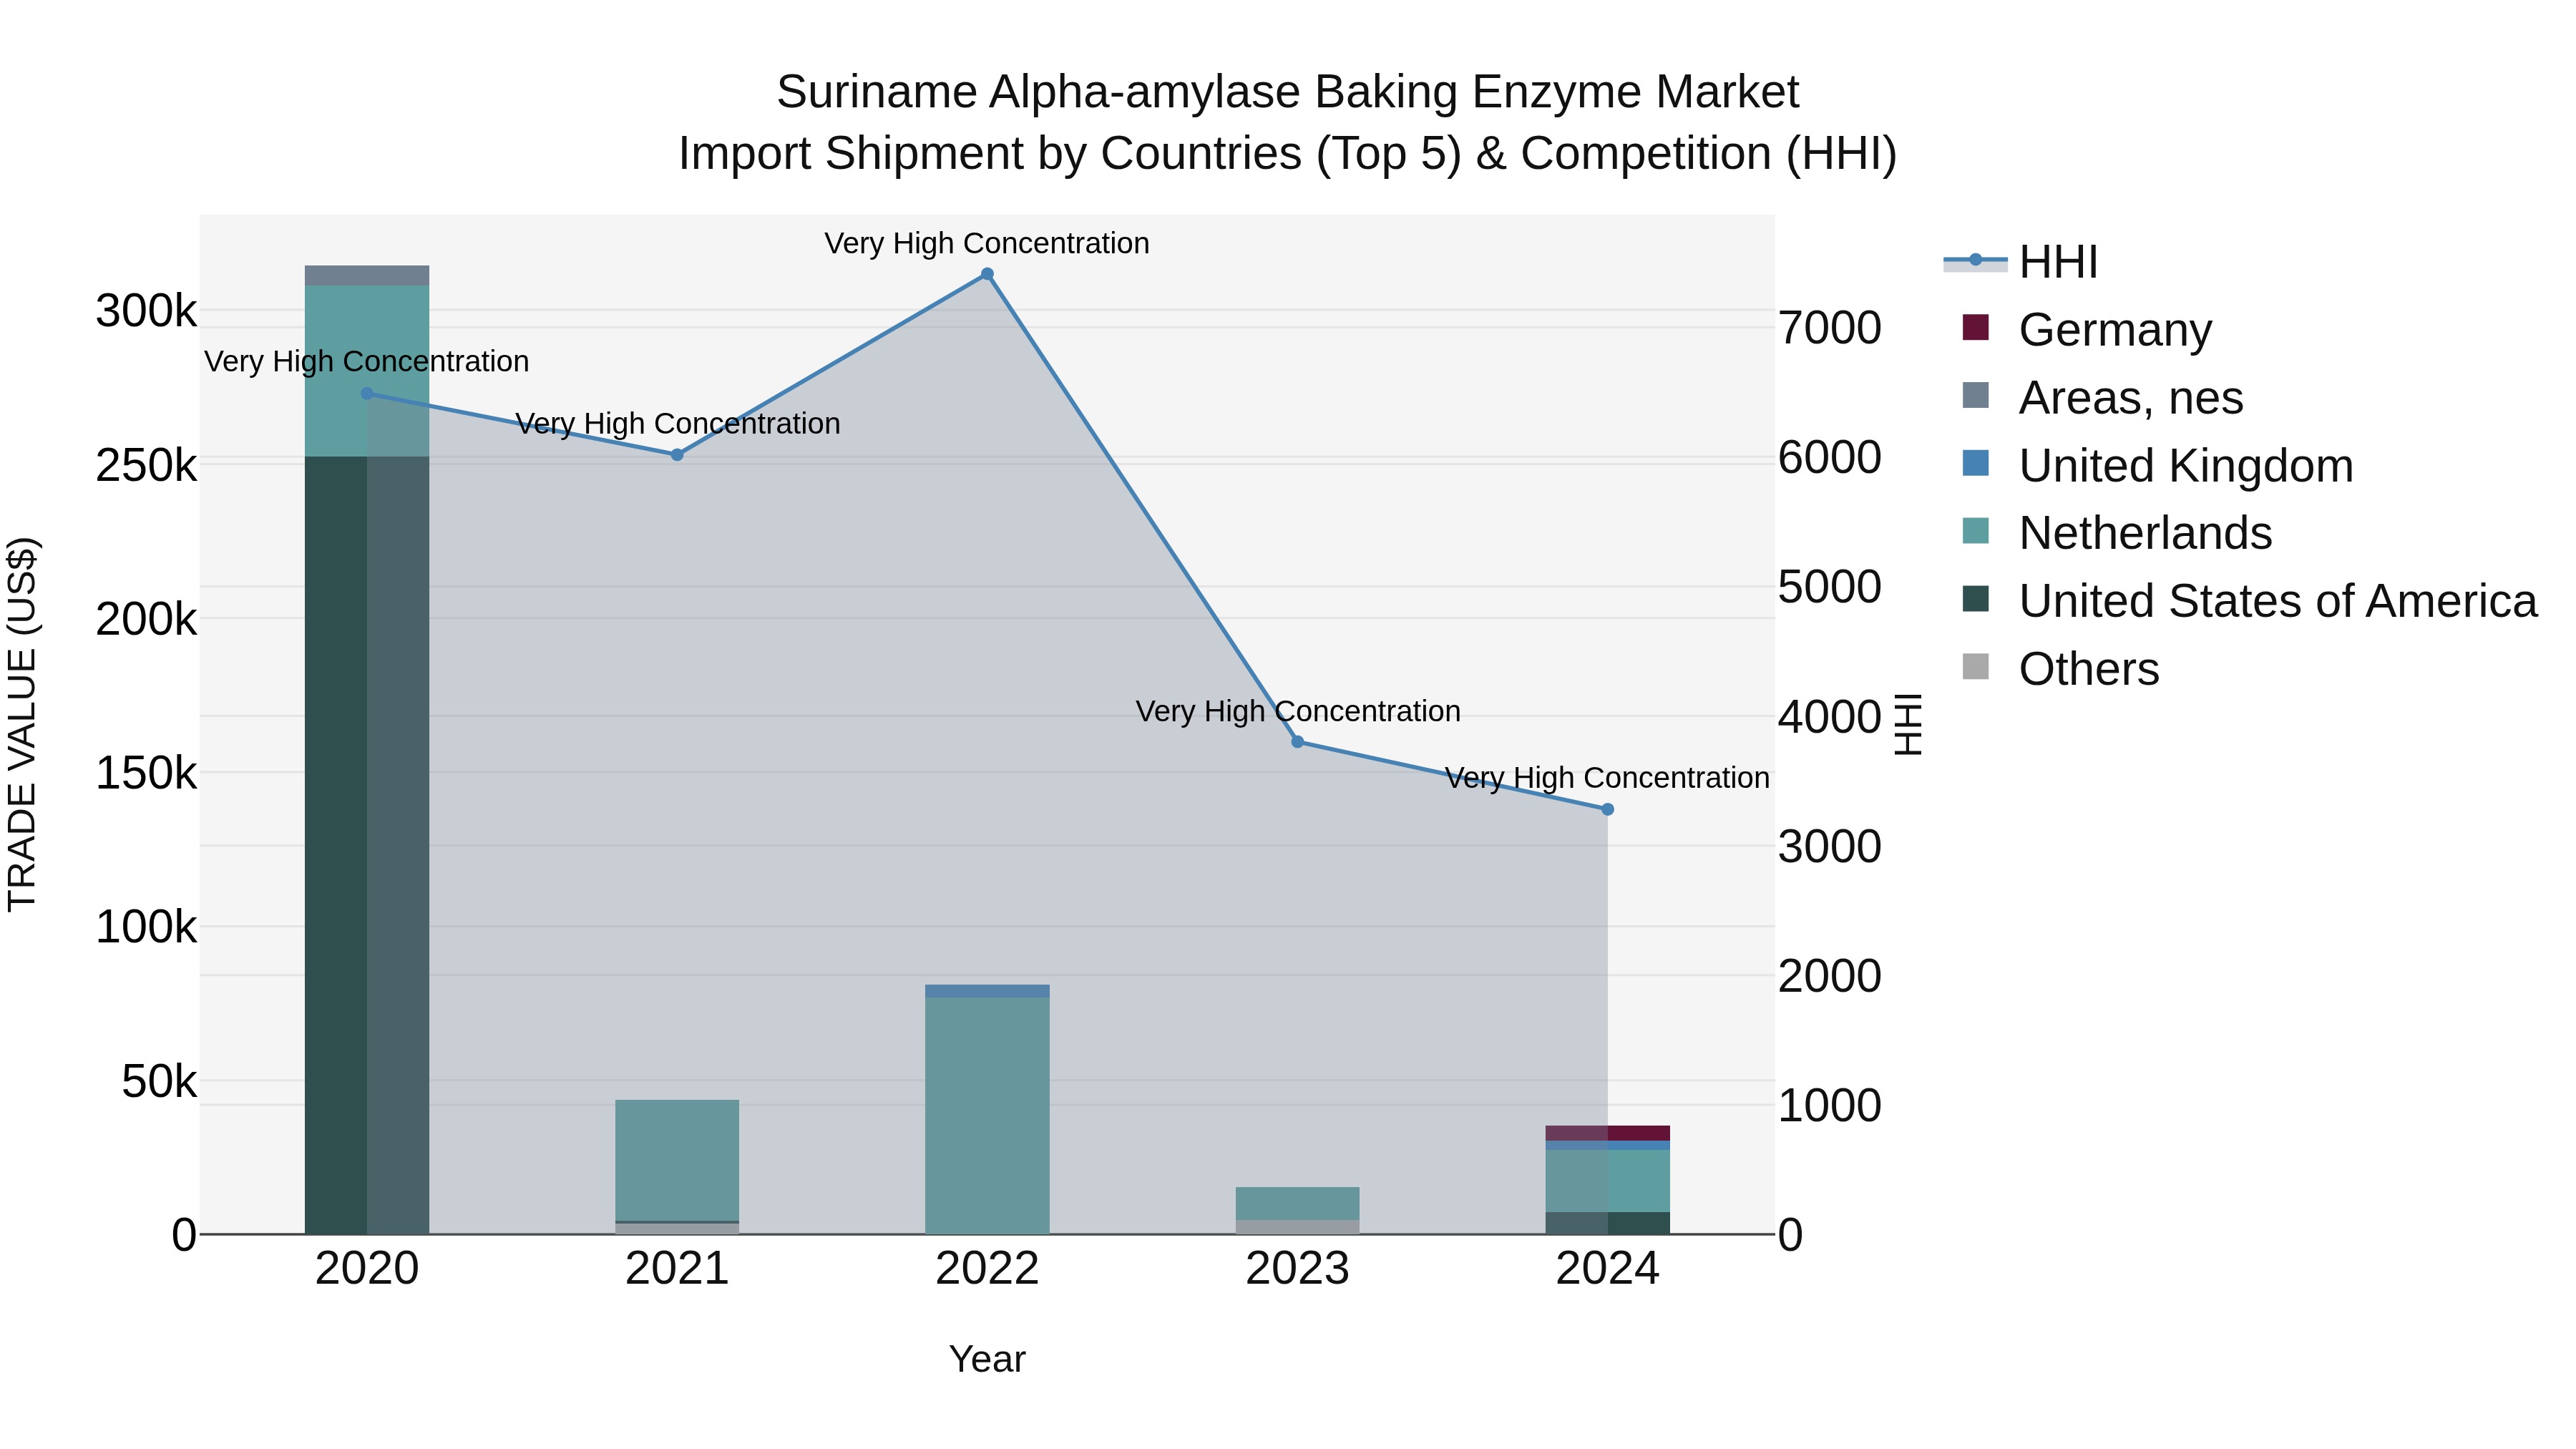Click the 2024 Netherlands bar segment
2576x1449 pixels.
1607,1181
